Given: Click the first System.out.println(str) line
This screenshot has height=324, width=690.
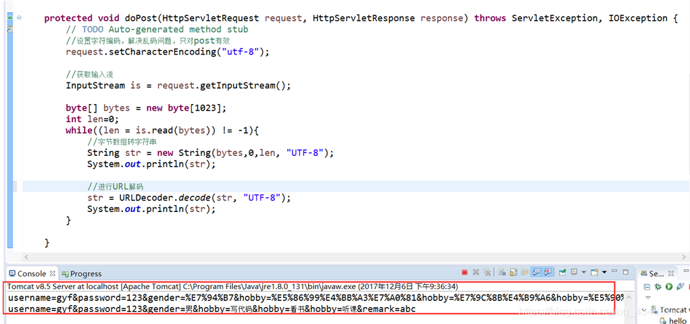Looking at the screenshot, I should (151, 164).
